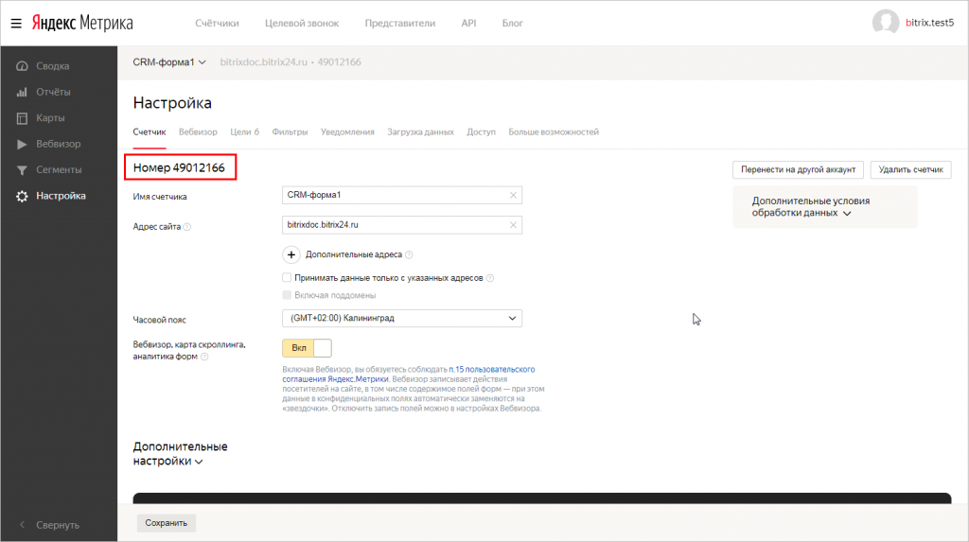Viewport: 969px width, 542px height.
Task: Open Блог in top menu
Action: click(512, 23)
